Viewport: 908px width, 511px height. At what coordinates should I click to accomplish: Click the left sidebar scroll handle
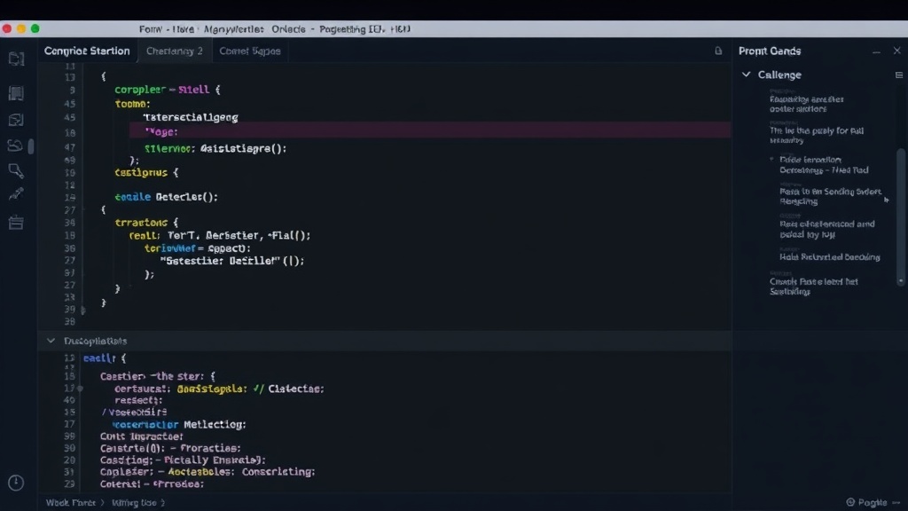point(31,146)
